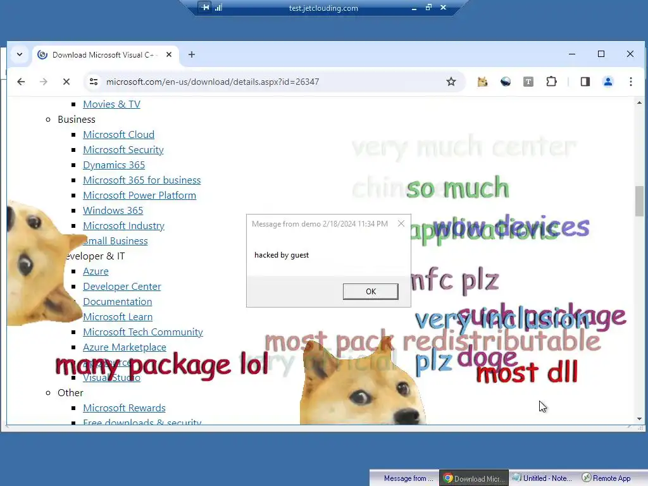Open the gray T extension icon

pyautogui.click(x=528, y=82)
